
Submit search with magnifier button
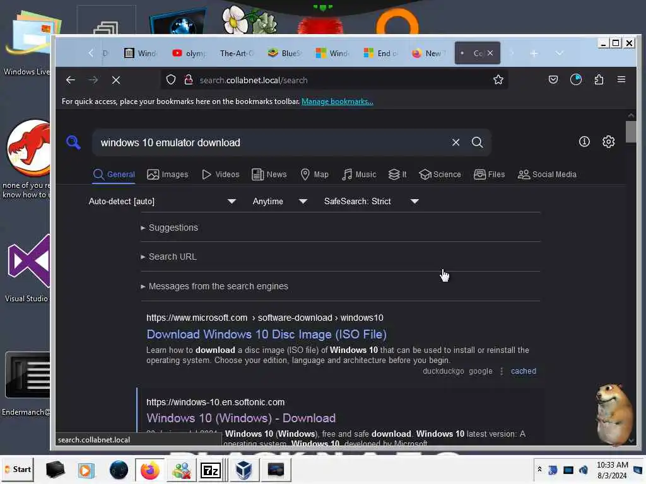[477, 142]
